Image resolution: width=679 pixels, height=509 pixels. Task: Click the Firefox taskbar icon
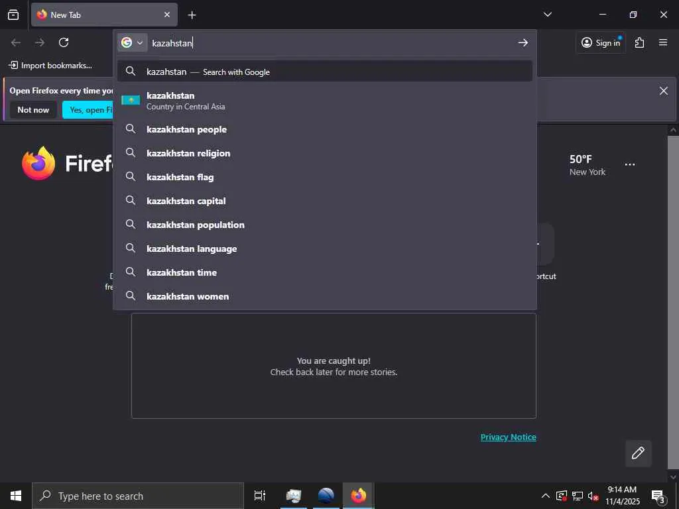358,496
